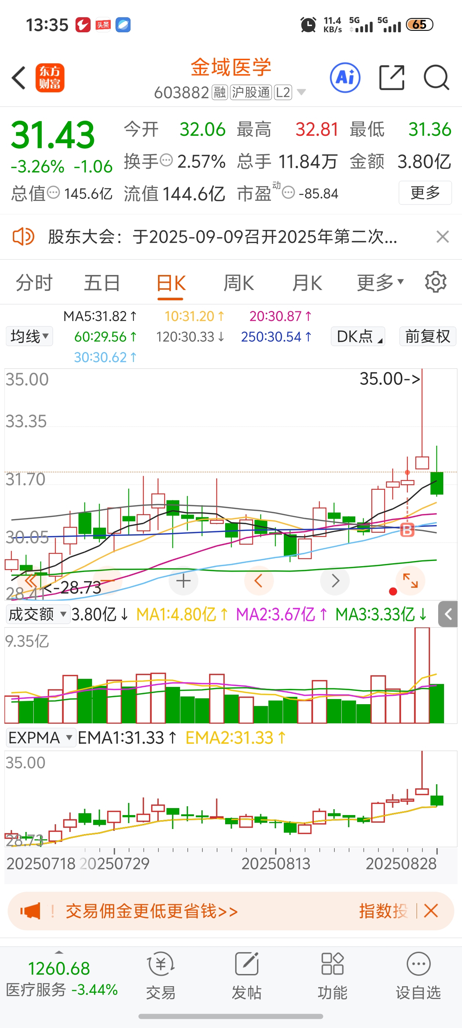
Task: Open the Ai assistant icon
Action: 345,77
